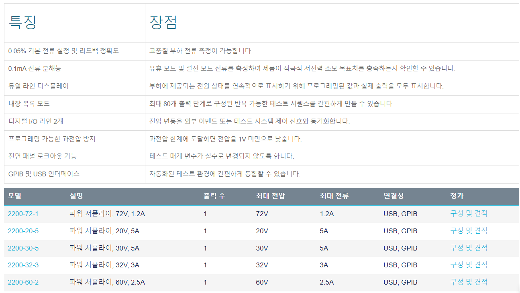Click the 설명 column header
The image size is (520, 293).
point(76,196)
